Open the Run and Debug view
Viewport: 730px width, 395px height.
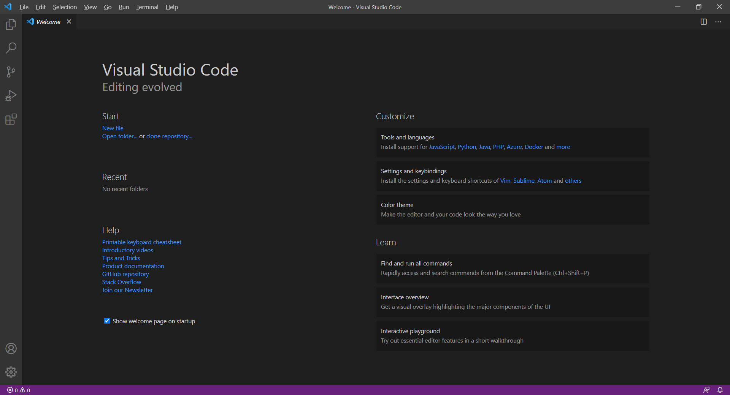[11, 96]
